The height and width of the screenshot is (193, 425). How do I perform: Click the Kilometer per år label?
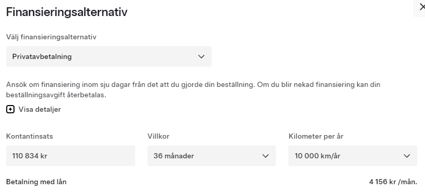316,137
